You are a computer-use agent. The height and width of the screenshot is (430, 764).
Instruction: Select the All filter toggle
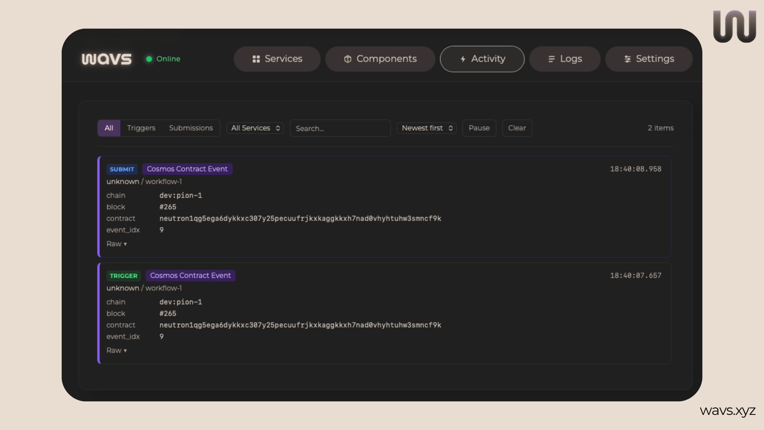pos(109,128)
